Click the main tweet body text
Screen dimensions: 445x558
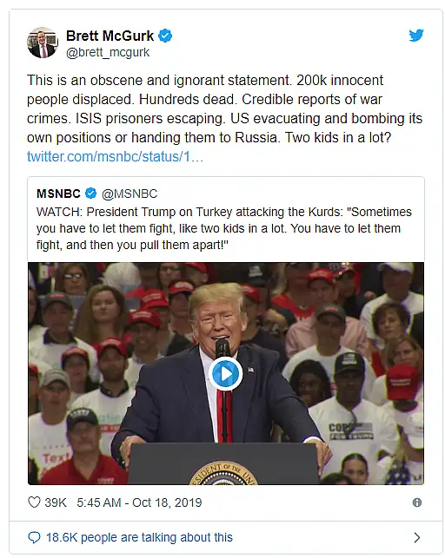[x=224, y=108]
